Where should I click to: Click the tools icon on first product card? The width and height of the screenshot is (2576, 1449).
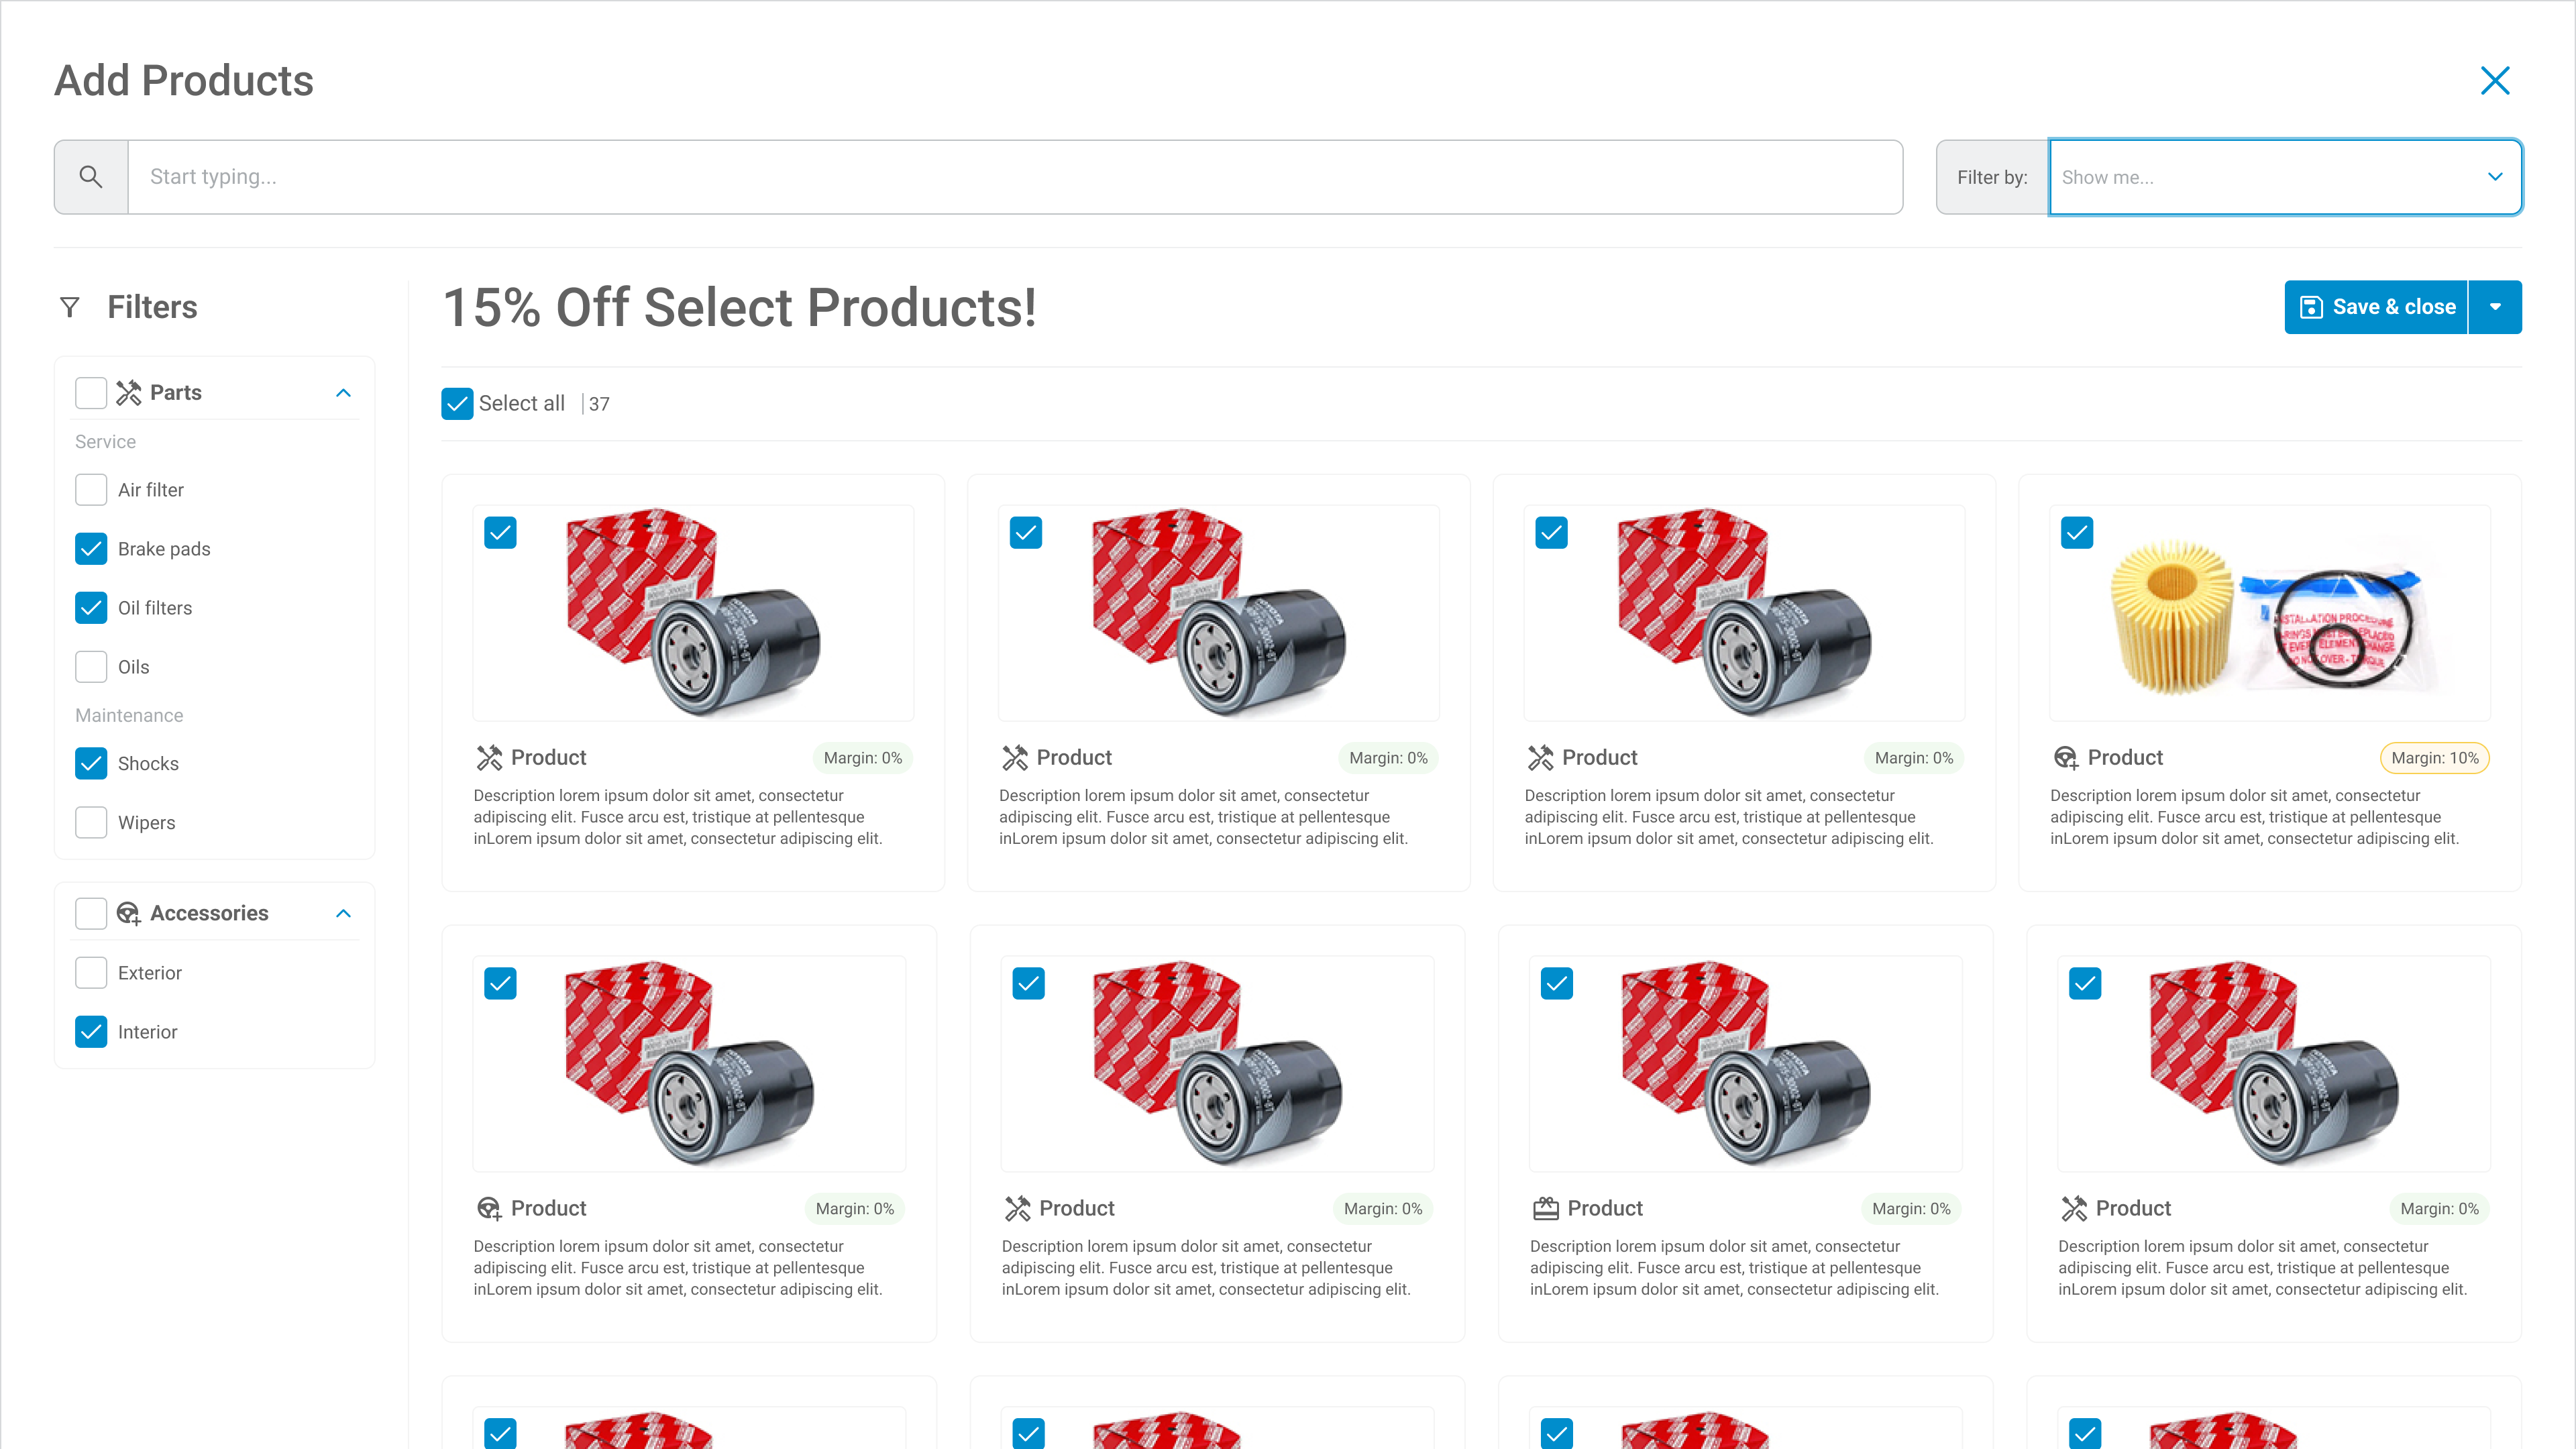click(x=489, y=758)
